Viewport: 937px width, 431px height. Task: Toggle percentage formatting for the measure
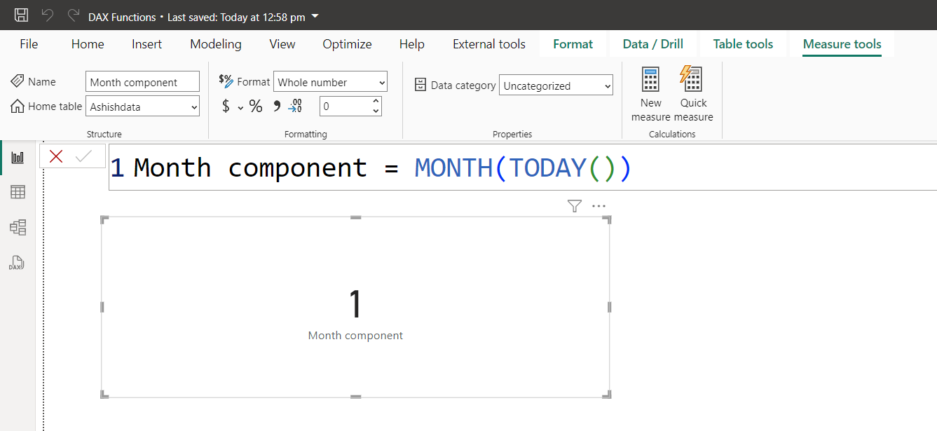click(x=256, y=106)
